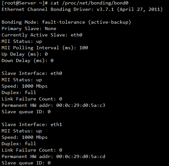
Task: Click the eth1 Speed 1000 Mbps line
Action: [25, 137]
